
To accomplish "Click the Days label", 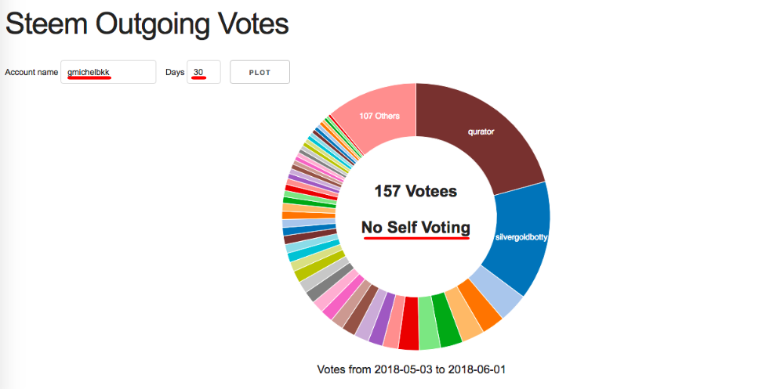I will [175, 72].
